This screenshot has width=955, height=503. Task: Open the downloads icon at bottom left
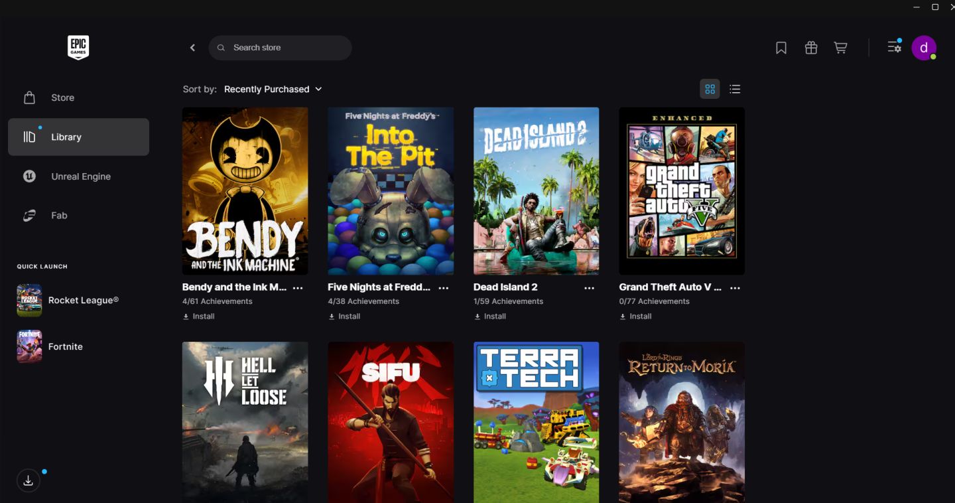click(28, 481)
